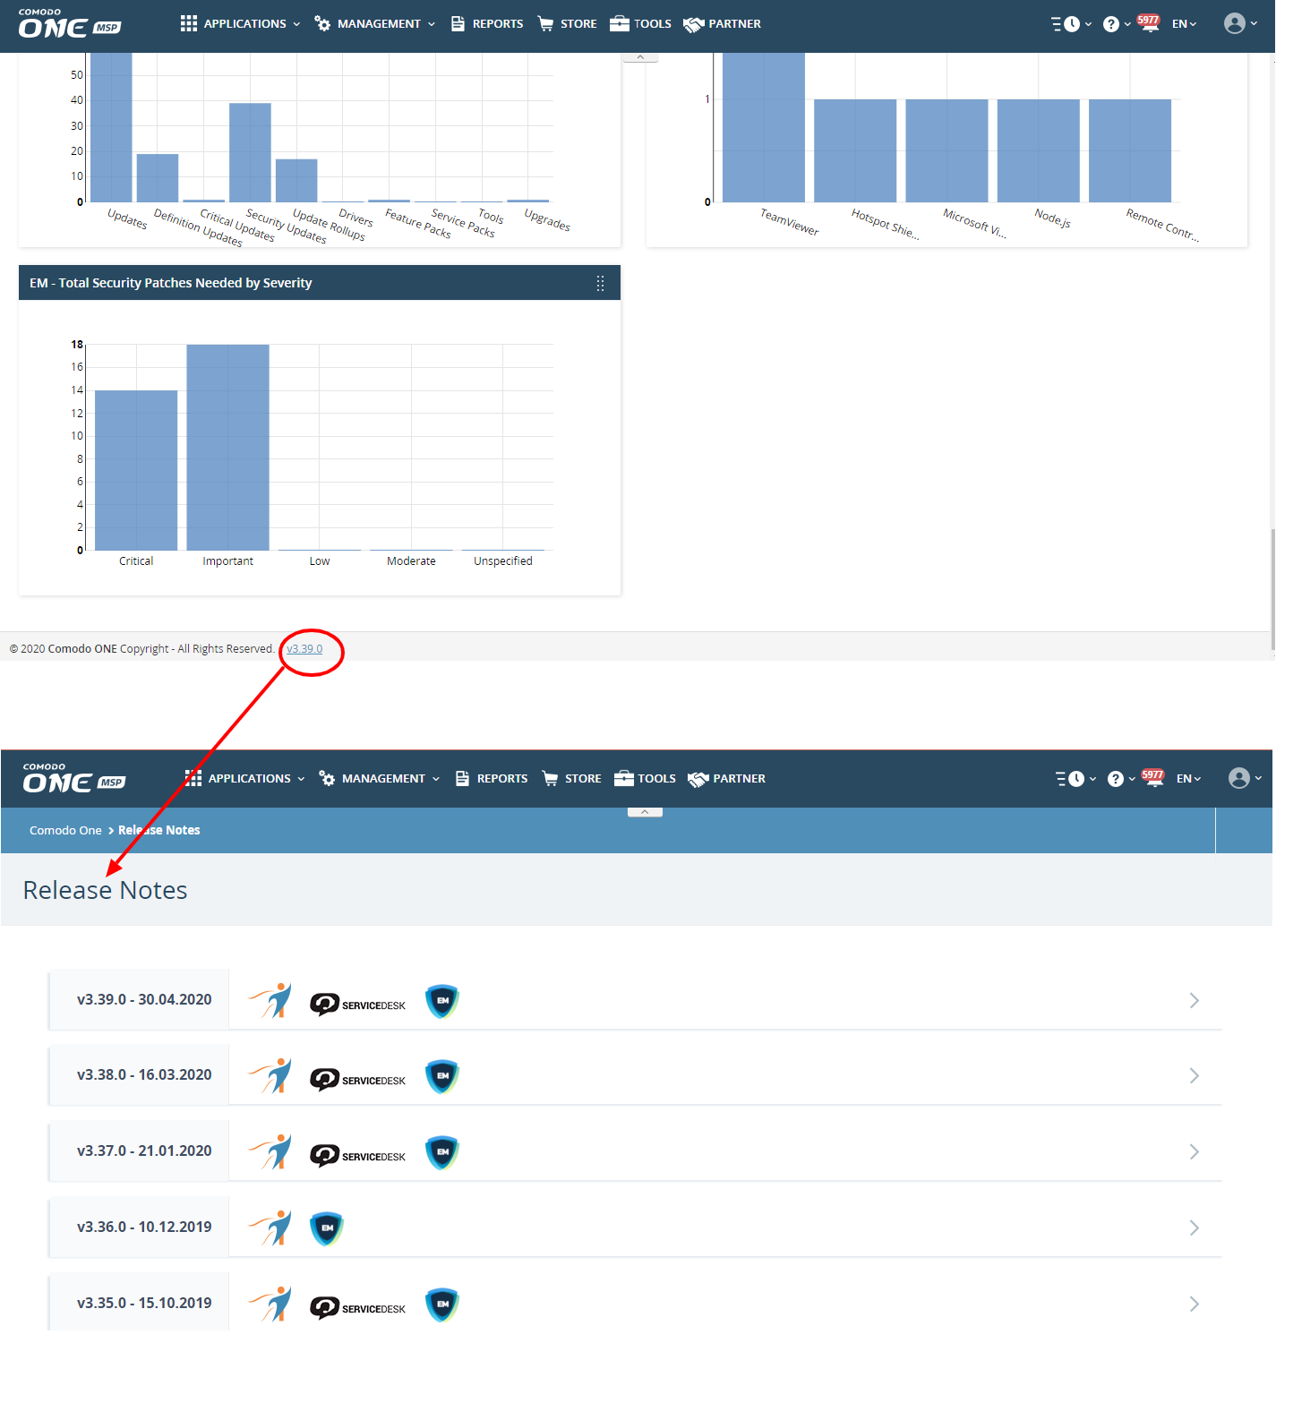Click the Critical bar in severity chart

[x=136, y=470]
